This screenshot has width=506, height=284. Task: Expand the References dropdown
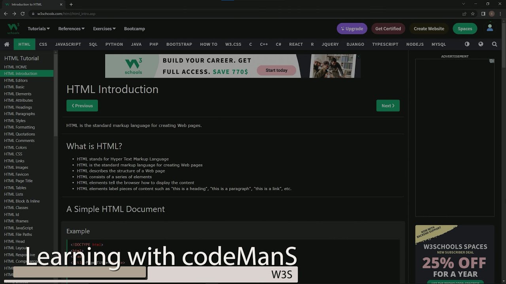pyautogui.click(x=72, y=29)
